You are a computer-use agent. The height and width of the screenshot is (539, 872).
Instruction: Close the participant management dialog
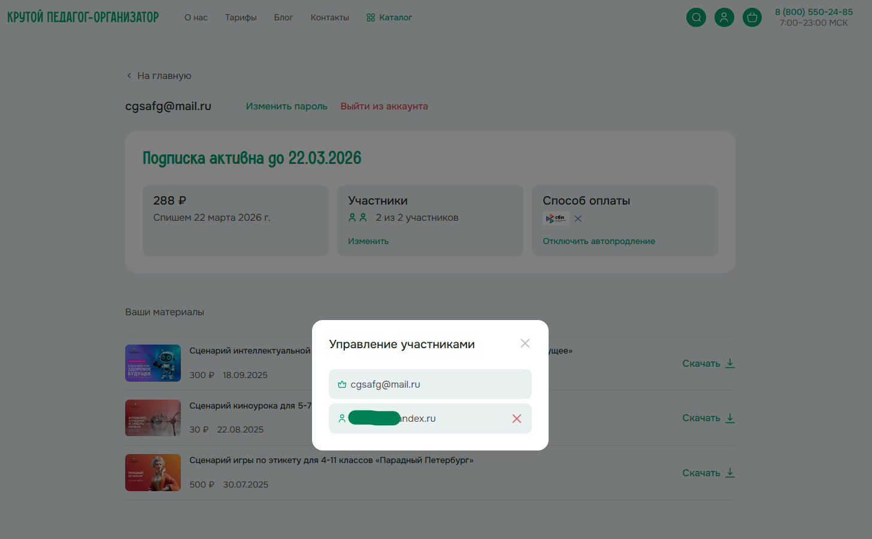525,343
